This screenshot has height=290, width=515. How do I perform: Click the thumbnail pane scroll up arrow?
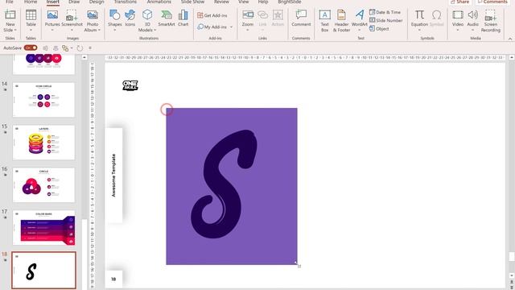point(84,57)
